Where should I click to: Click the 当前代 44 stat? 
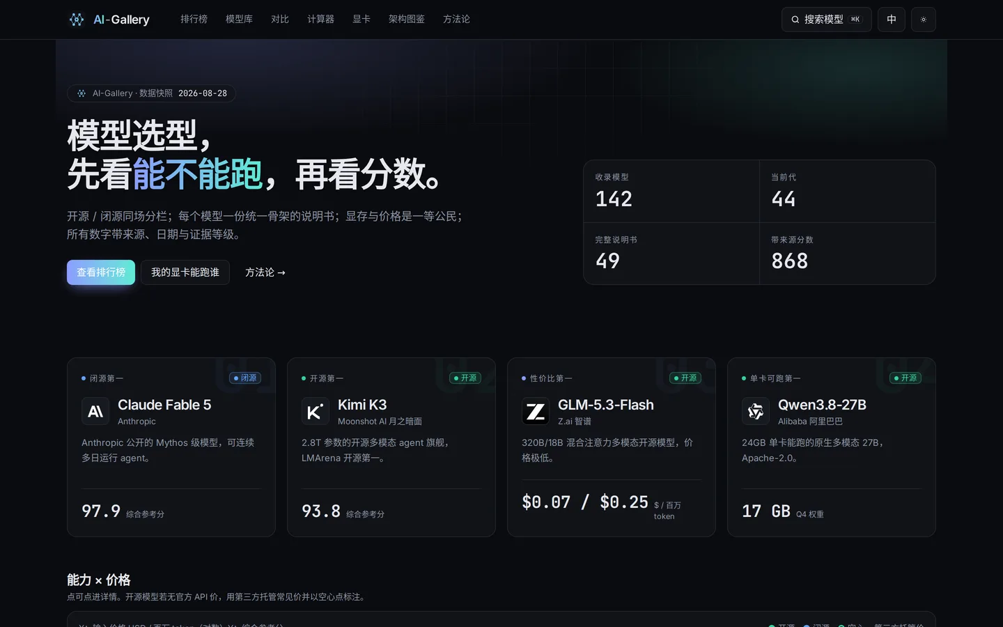click(848, 192)
